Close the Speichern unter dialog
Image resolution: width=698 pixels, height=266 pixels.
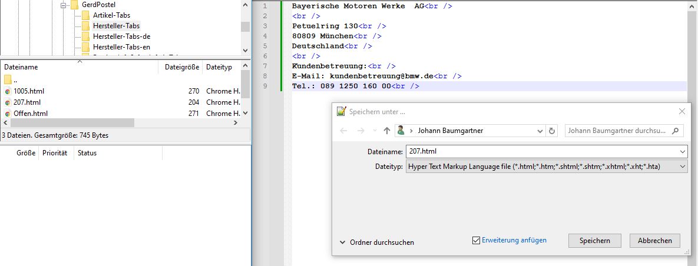(682, 112)
